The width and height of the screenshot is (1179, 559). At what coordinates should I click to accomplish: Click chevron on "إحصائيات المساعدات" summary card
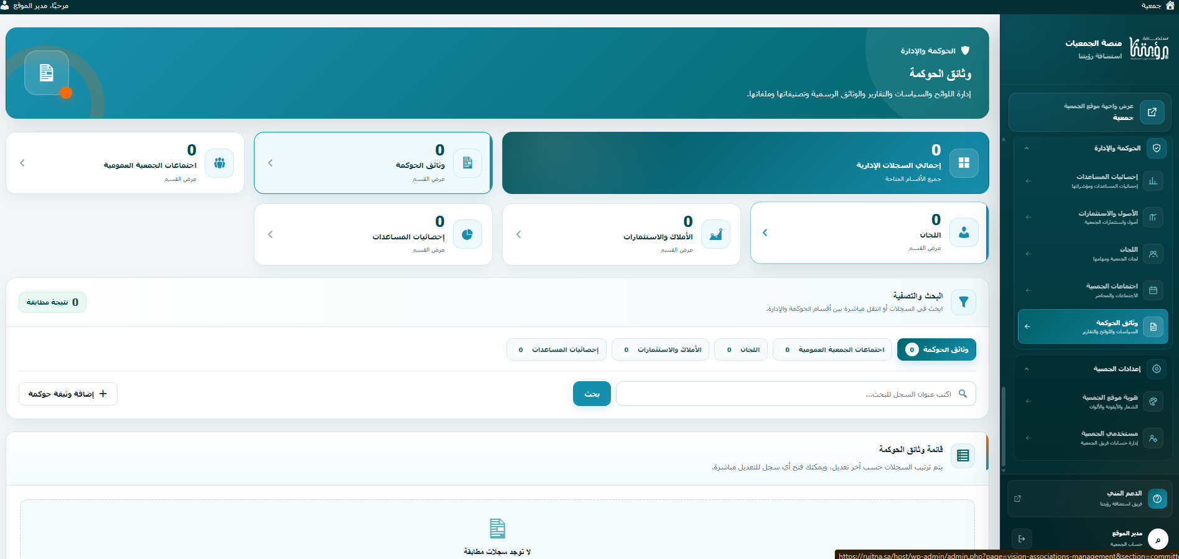(x=270, y=234)
